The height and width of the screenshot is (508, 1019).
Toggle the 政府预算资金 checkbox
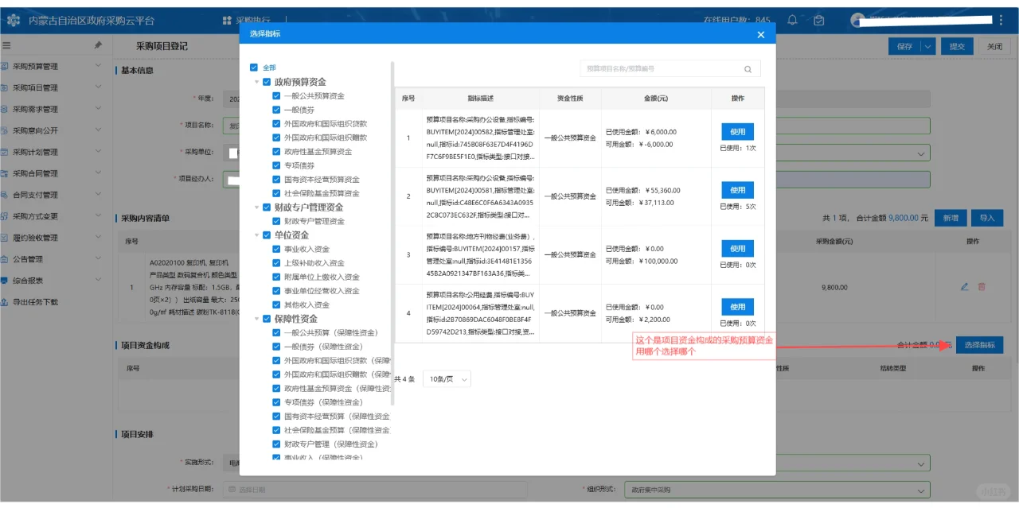267,82
